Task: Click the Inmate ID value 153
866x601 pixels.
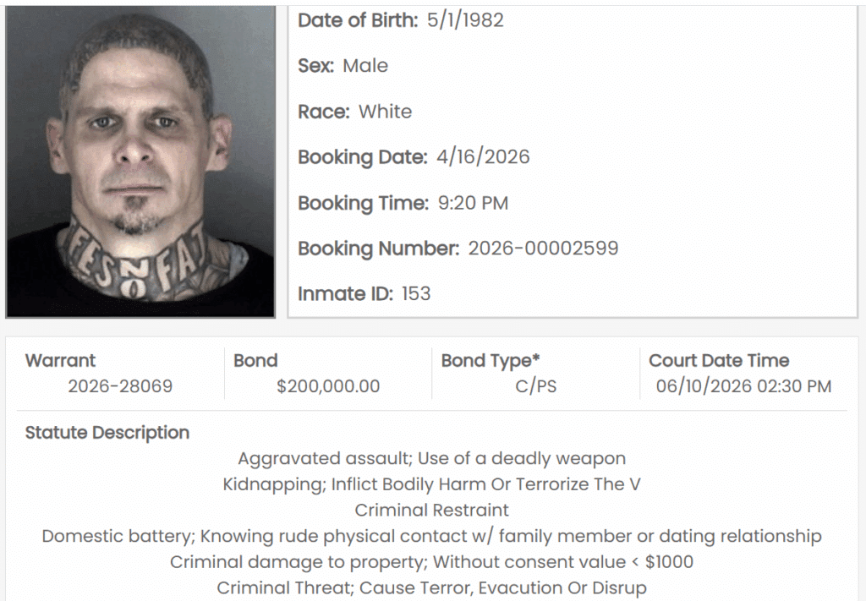Action: tap(416, 293)
